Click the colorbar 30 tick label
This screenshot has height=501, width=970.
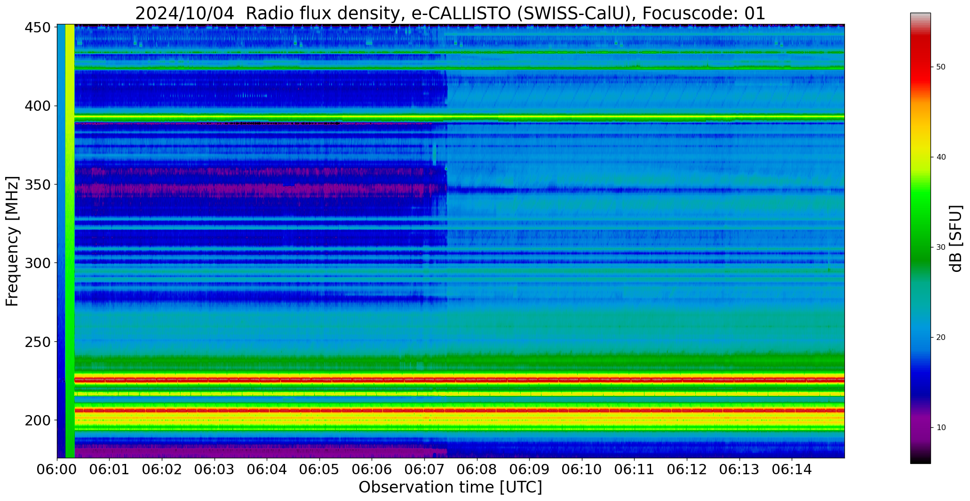click(x=941, y=247)
